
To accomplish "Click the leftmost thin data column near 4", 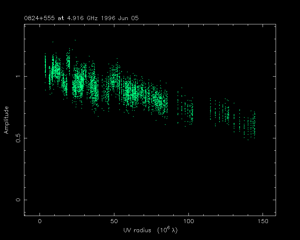I will point(45,65).
